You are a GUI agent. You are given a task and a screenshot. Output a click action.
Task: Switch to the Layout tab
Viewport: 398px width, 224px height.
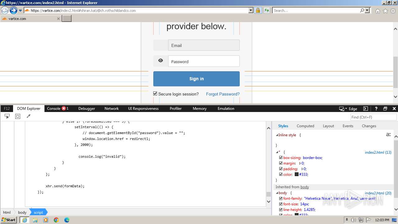(328, 126)
